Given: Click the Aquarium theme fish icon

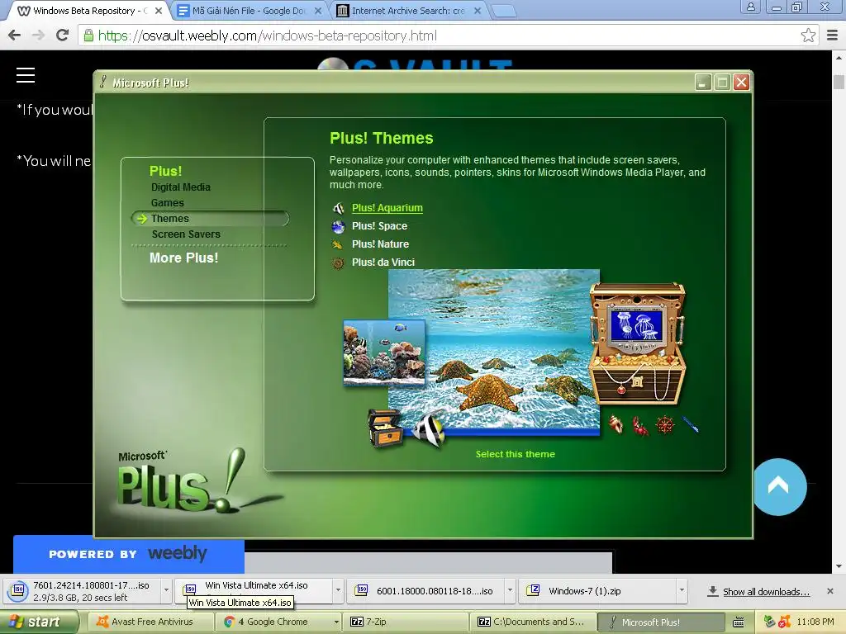Looking at the screenshot, I should tap(338, 208).
